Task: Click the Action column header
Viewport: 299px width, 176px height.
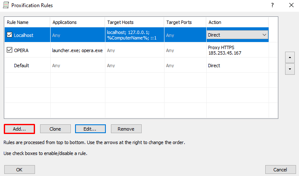Action: [x=237, y=22]
